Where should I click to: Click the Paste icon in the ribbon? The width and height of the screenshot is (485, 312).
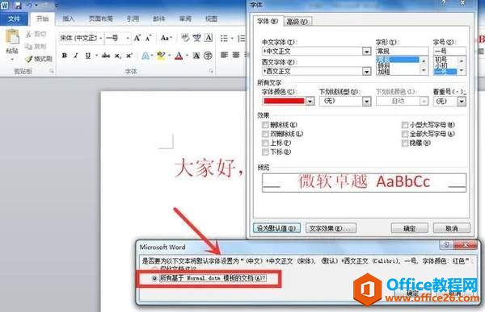(12, 37)
